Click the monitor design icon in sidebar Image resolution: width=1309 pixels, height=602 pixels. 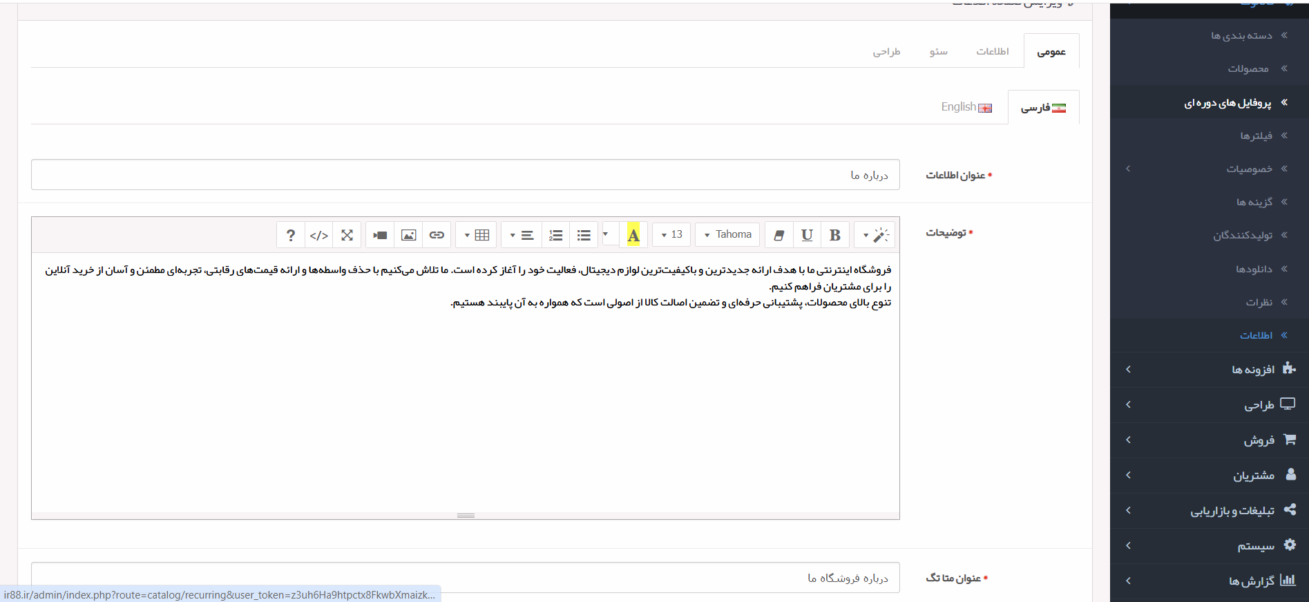(x=1288, y=404)
